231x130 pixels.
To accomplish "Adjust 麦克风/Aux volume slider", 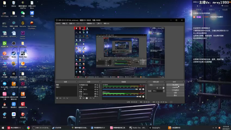I will pos(121,97).
